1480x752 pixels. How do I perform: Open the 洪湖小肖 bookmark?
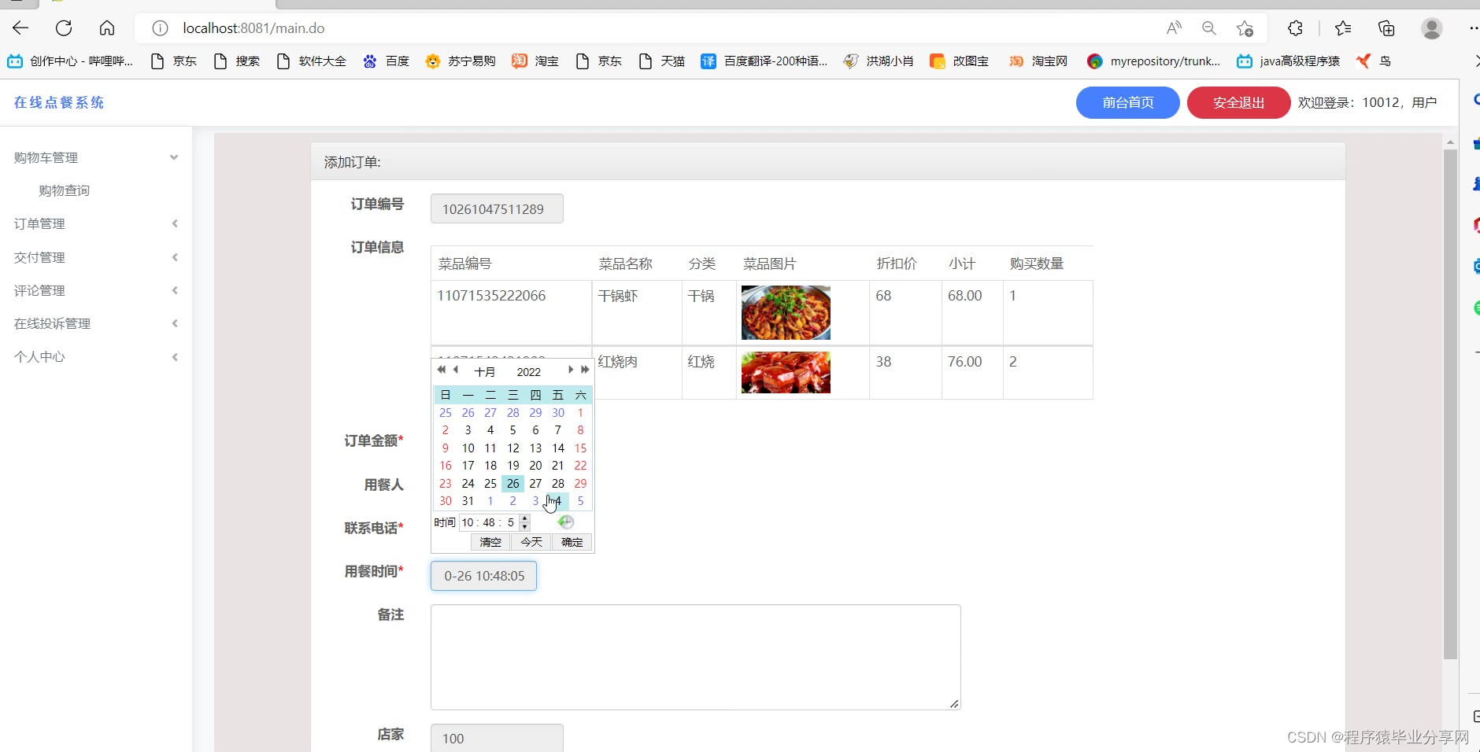(879, 61)
